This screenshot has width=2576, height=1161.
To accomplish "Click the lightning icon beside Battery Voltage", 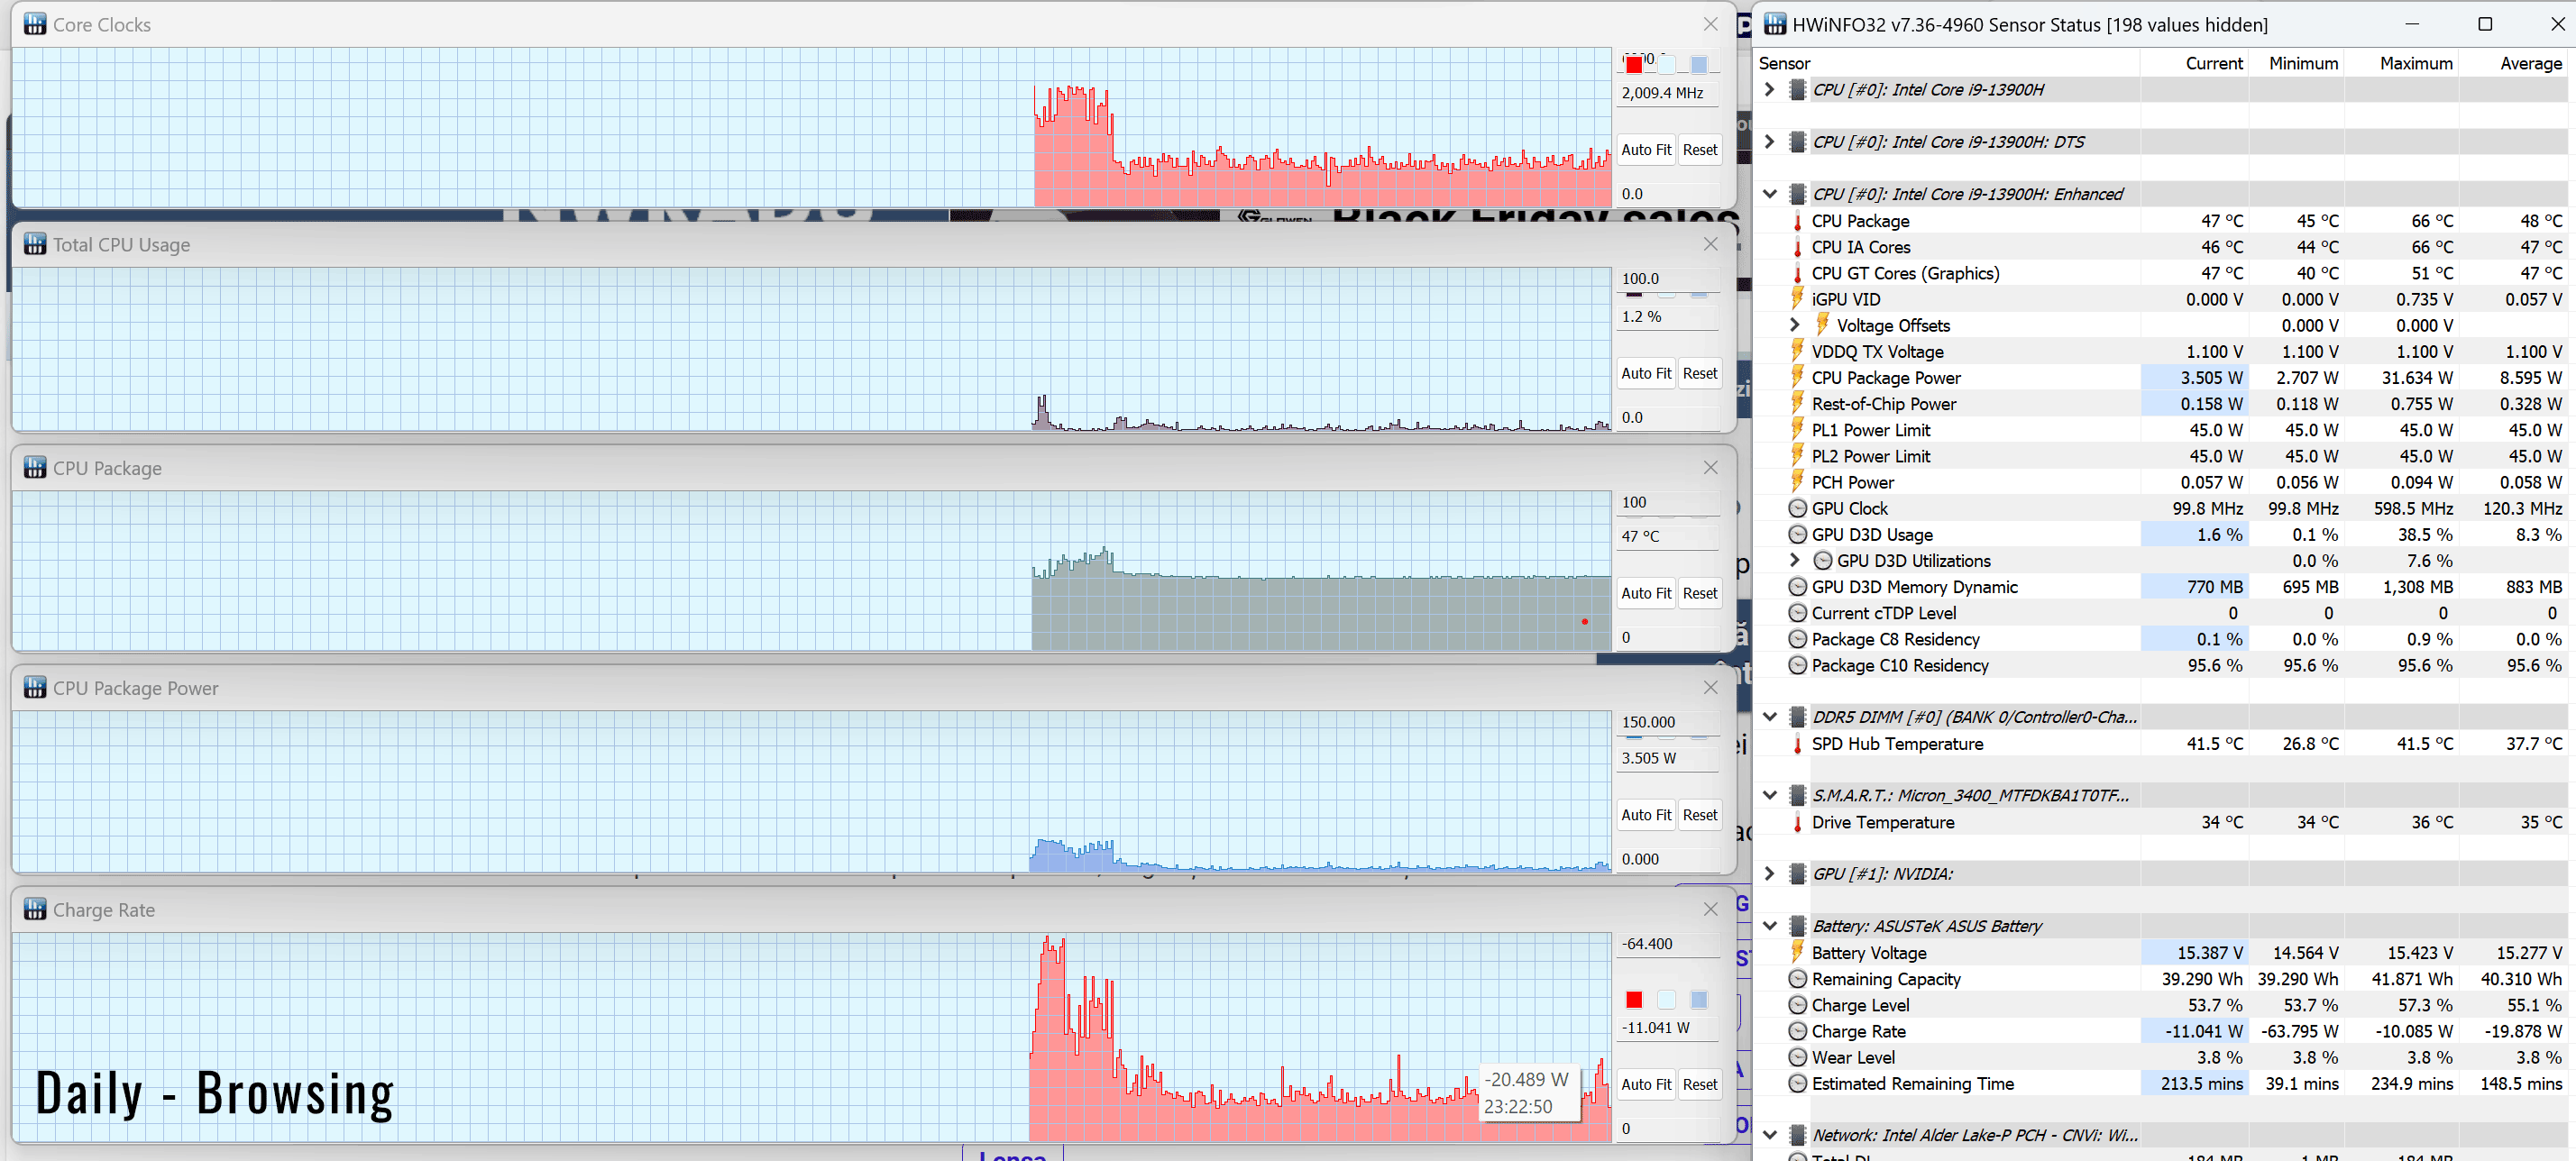I will click(x=1797, y=953).
